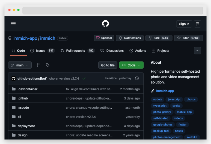Expand the green Code dropdown
211x144 pixels.
[x=131, y=65]
